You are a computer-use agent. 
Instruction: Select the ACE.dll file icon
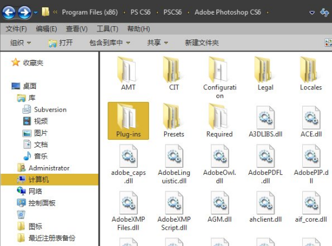[x=311, y=117]
